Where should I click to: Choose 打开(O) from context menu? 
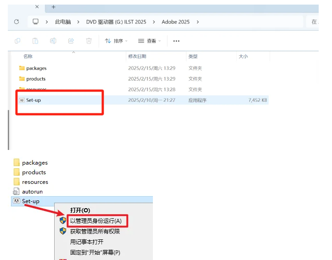click(80, 210)
